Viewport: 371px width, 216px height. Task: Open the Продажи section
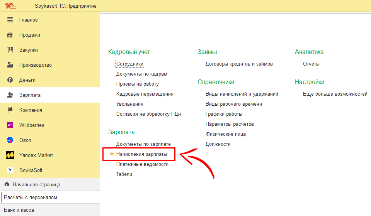pos(50,35)
